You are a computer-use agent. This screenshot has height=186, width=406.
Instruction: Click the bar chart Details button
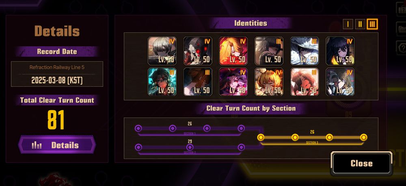tap(57, 145)
